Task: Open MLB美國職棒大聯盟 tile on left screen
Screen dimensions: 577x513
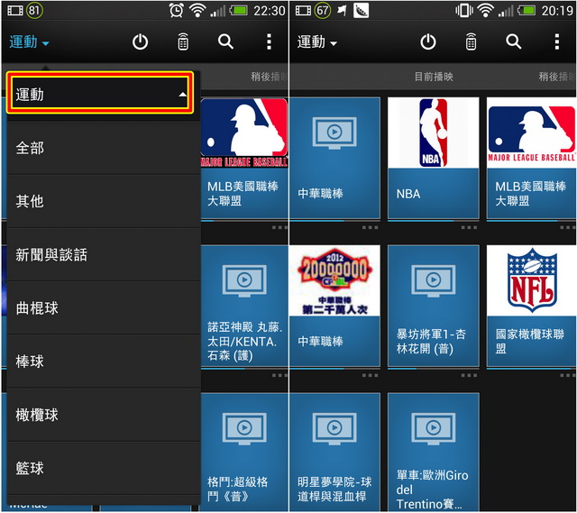Action: [244, 158]
